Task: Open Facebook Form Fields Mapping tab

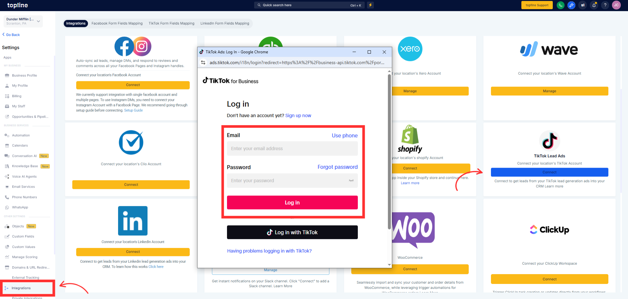Action: (117, 24)
